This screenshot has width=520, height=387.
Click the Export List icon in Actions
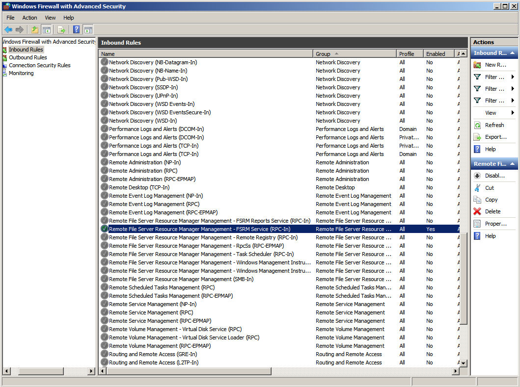[477, 137]
